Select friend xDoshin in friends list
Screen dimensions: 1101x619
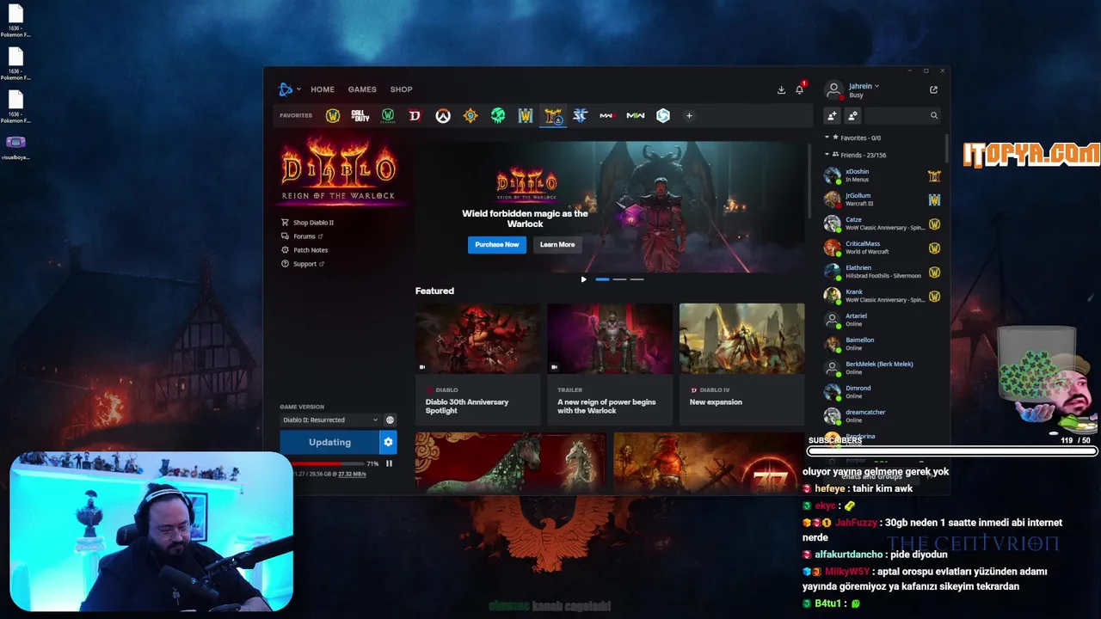[x=883, y=175]
